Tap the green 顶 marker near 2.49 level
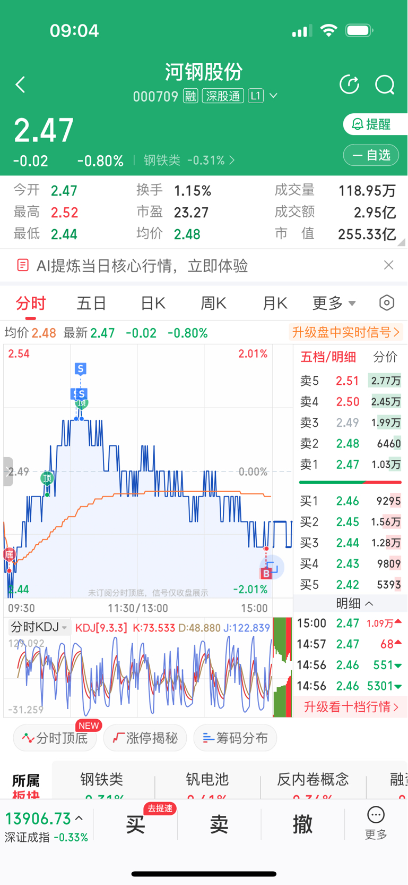The height and width of the screenshot is (885, 408). pyautogui.click(x=47, y=478)
